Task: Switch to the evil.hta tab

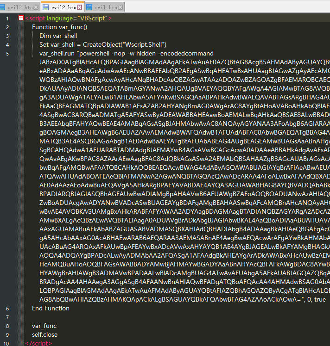Action: point(105,7)
